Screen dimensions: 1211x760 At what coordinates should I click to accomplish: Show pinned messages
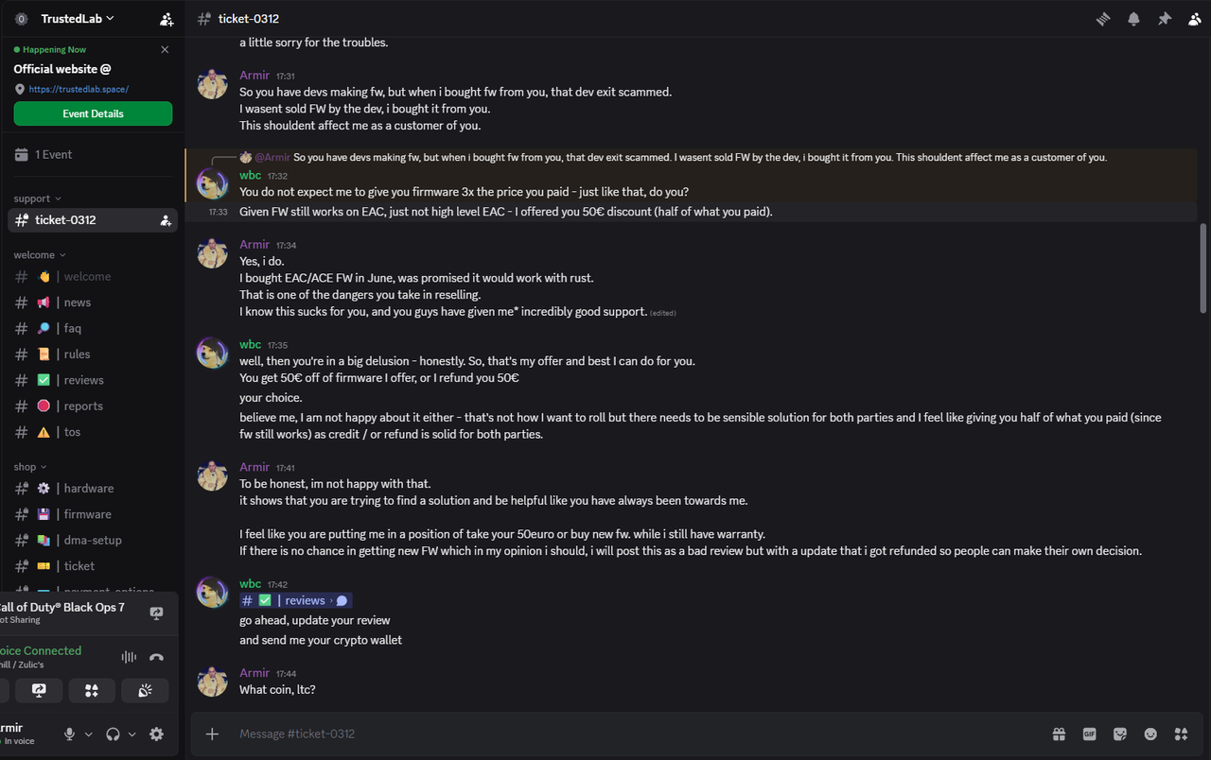[1165, 19]
